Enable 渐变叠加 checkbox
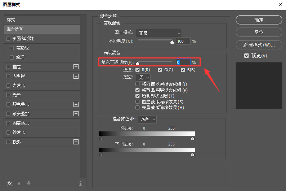Image resolution: width=286 pixels, height=191 pixels. pos(8,114)
